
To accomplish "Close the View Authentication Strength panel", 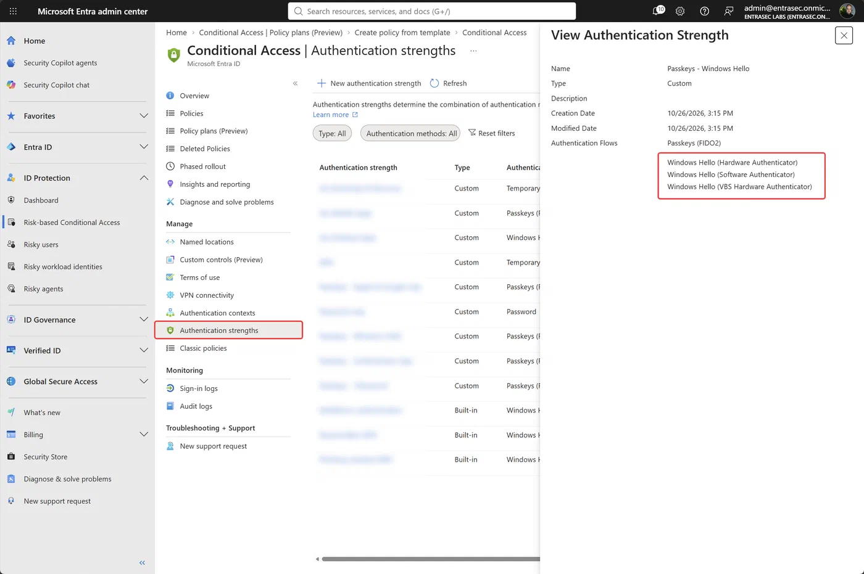I will 844,36.
